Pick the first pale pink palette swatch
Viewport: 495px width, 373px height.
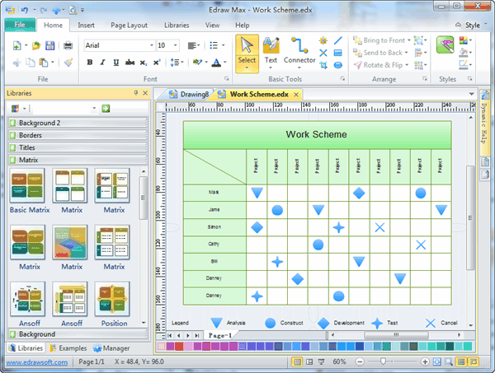pos(161,347)
